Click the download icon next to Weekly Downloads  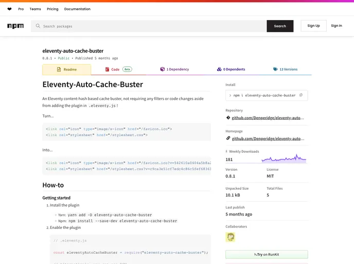pos(226,152)
